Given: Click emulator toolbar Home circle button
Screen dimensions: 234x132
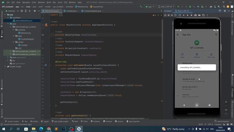Looking at the screenshot, I should click(x=188, y=15).
